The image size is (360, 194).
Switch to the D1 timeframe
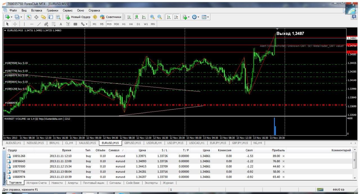(138, 24)
